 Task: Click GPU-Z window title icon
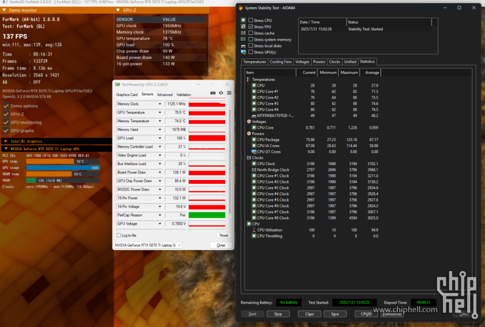(x=118, y=84)
